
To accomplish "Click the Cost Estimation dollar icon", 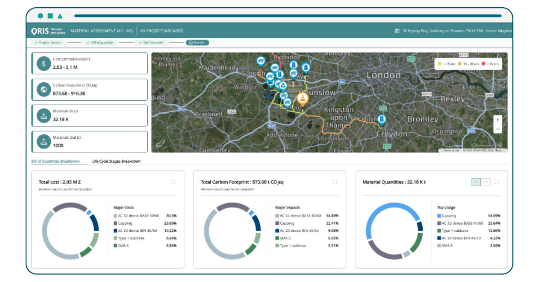I will 44,63.
